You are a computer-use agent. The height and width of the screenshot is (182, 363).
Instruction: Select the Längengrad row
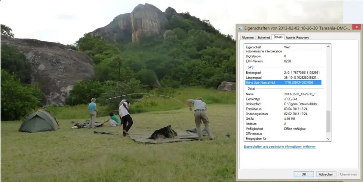pyautogui.click(x=283, y=78)
